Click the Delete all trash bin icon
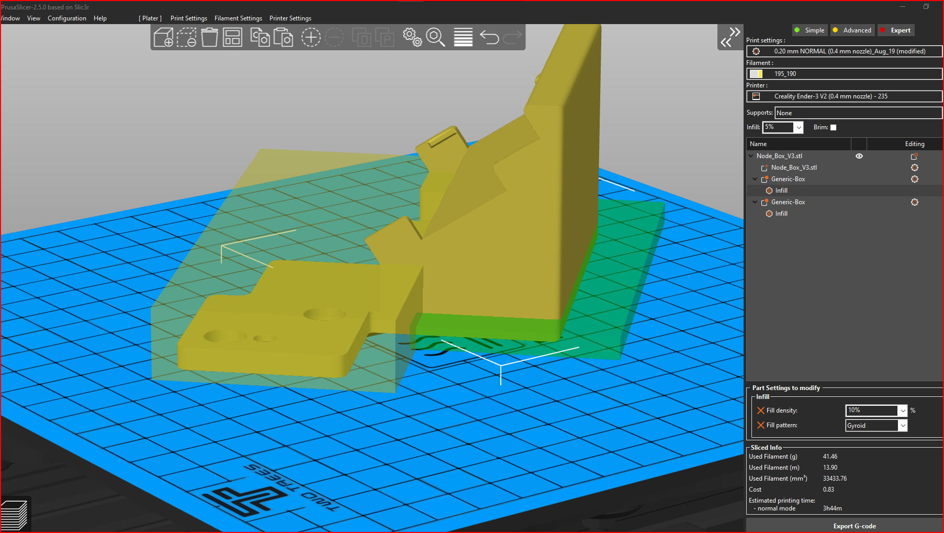 click(x=209, y=38)
